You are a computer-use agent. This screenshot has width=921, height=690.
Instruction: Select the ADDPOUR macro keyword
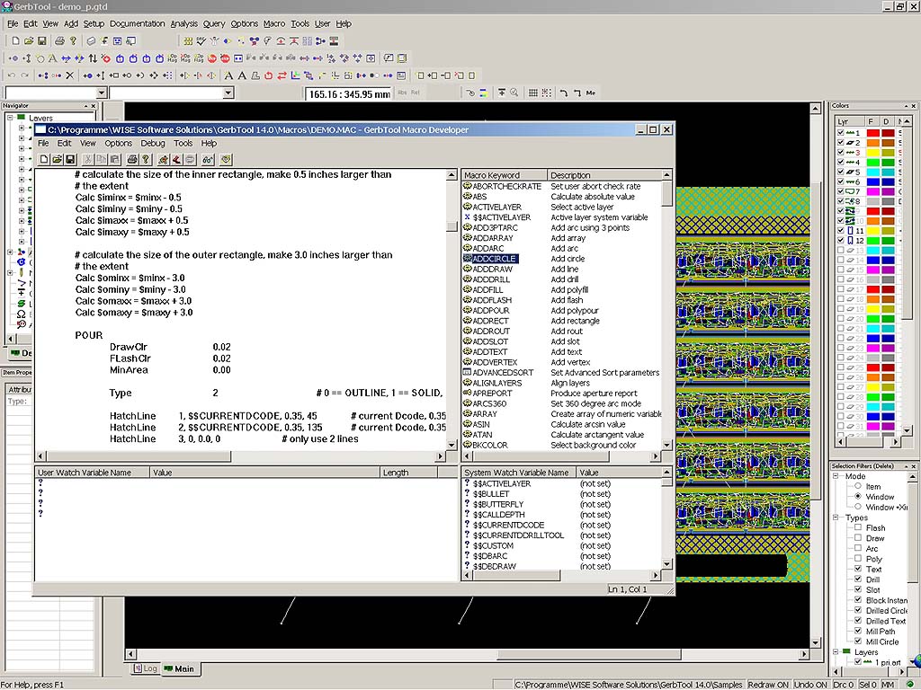(491, 310)
